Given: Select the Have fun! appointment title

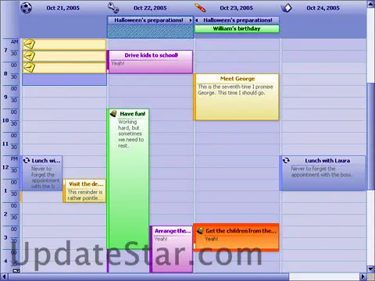Looking at the screenshot, I should point(133,114).
